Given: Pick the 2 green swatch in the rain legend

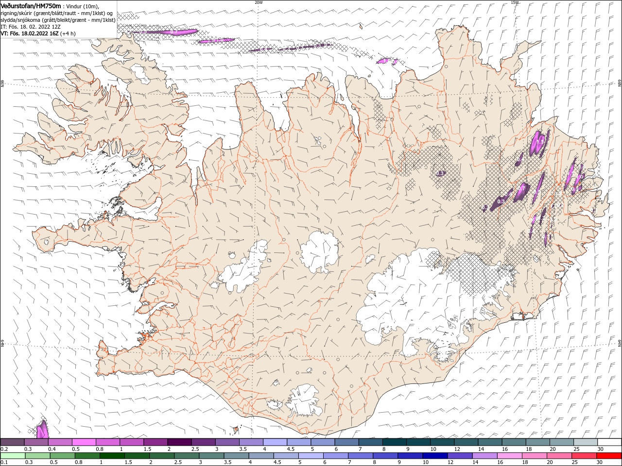Looking at the screenshot, I should point(162,456).
